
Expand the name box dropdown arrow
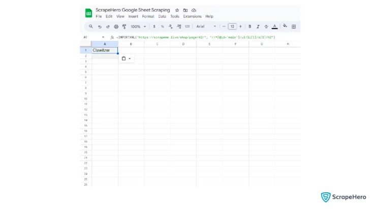(103, 37)
